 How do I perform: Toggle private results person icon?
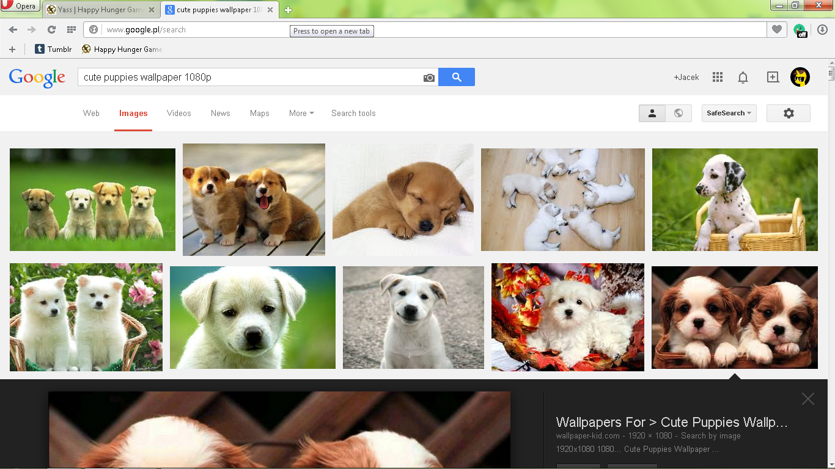[x=652, y=113]
